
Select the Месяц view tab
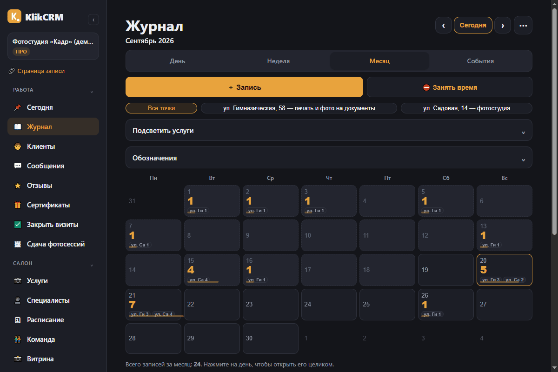click(x=379, y=61)
